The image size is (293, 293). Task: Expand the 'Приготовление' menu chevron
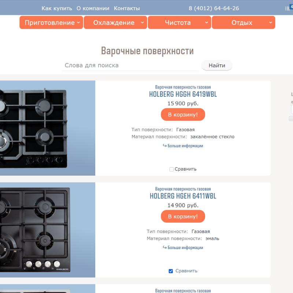(x=78, y=23)
